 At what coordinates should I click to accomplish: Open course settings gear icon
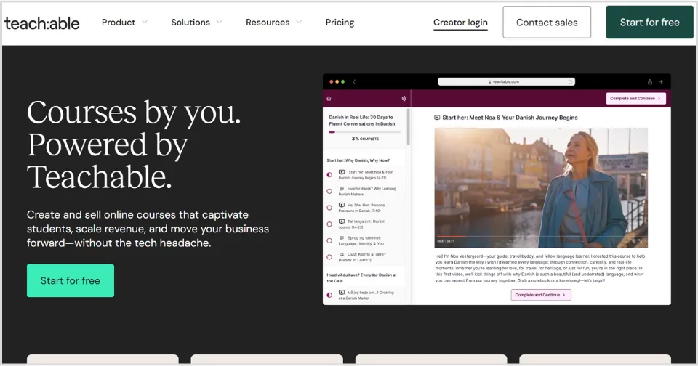pos(404,98)
